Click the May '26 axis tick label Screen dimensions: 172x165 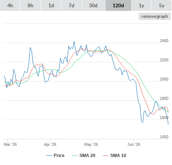tap(91, 144)
